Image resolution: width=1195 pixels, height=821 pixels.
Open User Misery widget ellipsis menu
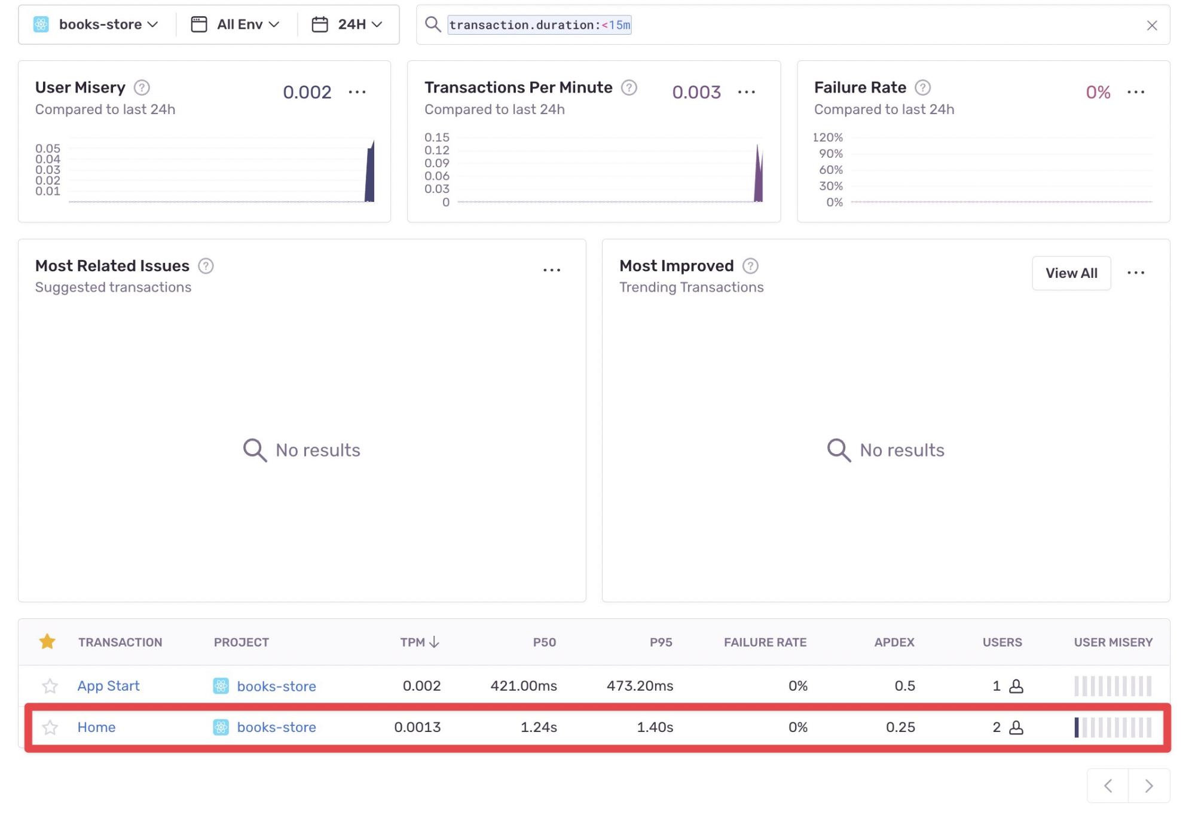click(357, 92)
